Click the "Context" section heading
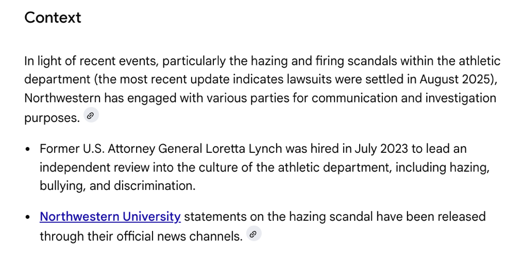Screen dimensions: 505x268 [53, 17]
